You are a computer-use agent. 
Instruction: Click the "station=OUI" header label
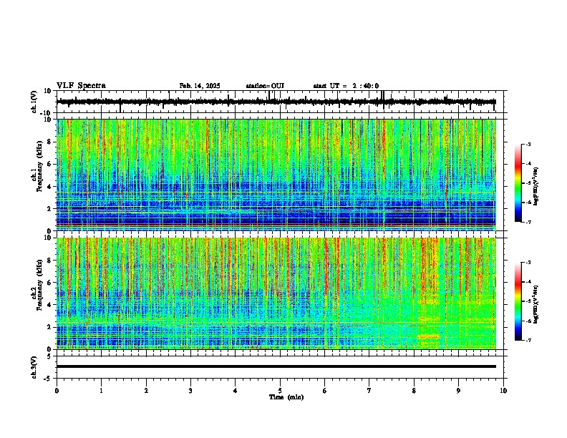coord(265,86)
